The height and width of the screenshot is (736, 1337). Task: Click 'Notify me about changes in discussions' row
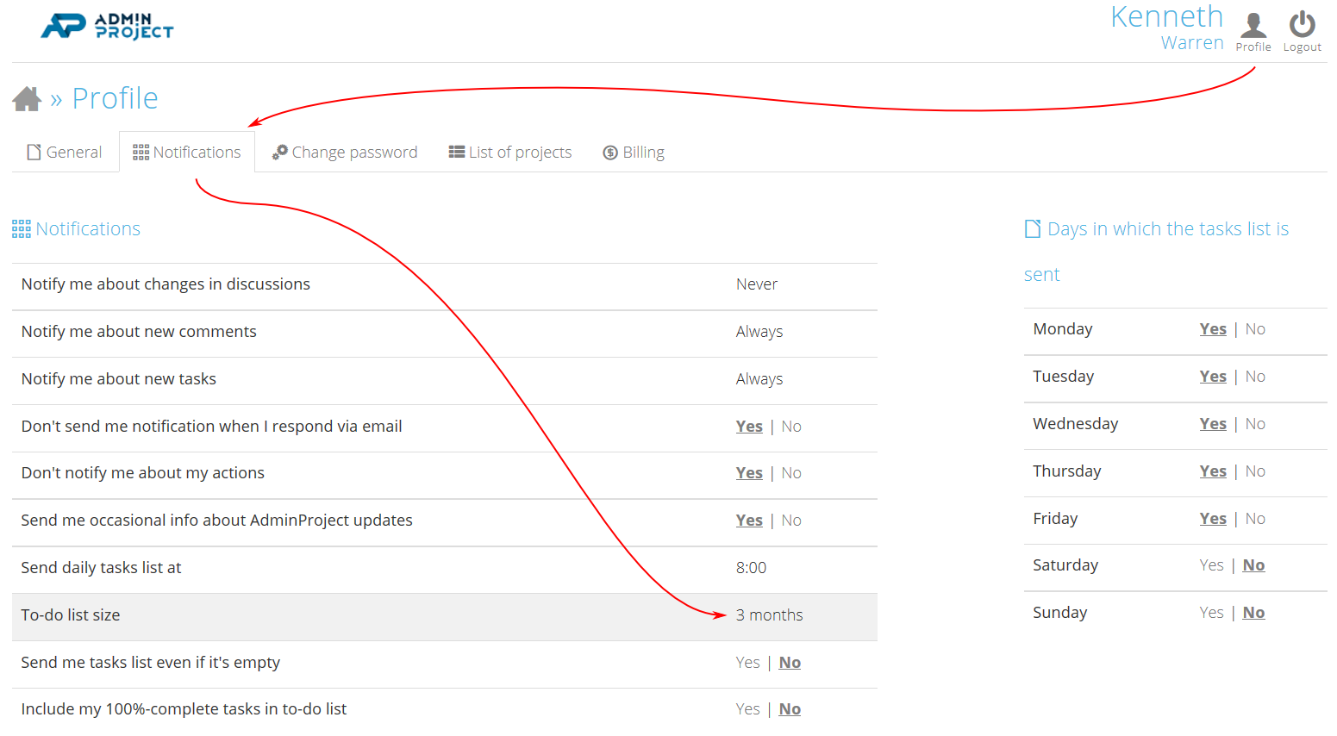pyautogui.click(x=445, y=287)
